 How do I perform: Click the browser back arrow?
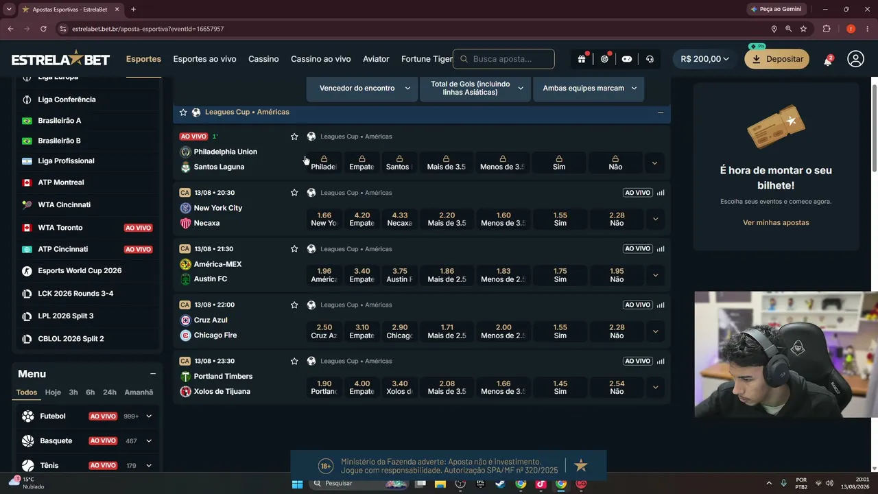[x=10, y=29]
